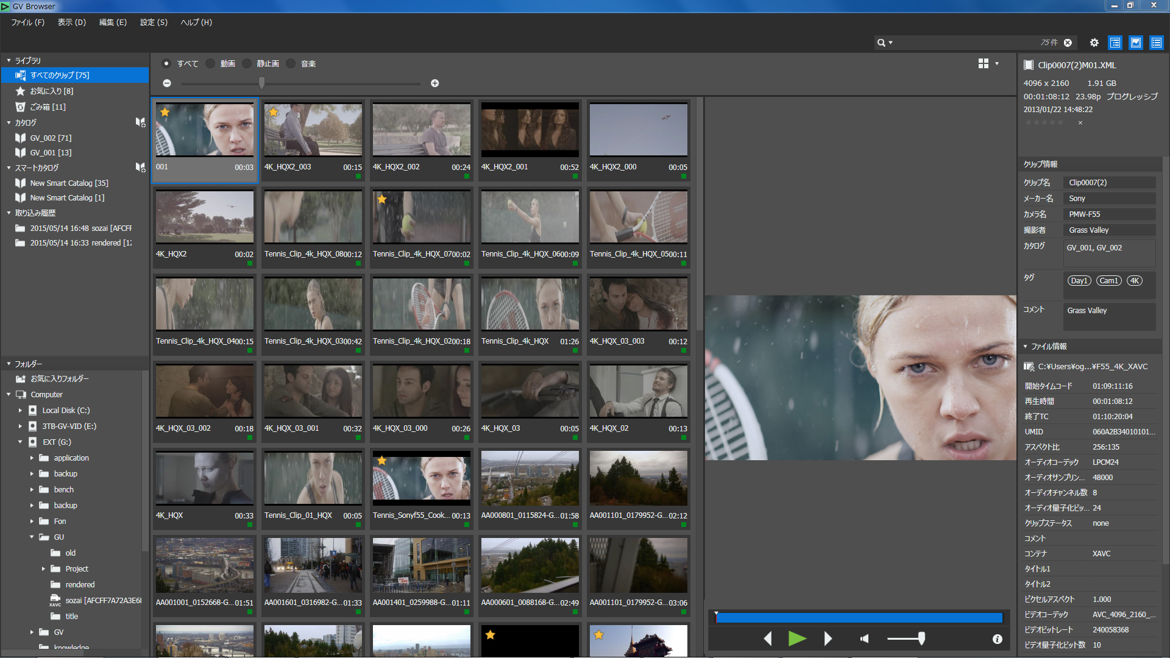
Task: Open the 設定 (S) menu
Action: click(x=154, y=23)
